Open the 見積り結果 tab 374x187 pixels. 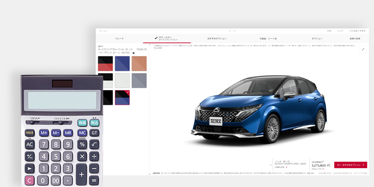click(x=355, y=38)
